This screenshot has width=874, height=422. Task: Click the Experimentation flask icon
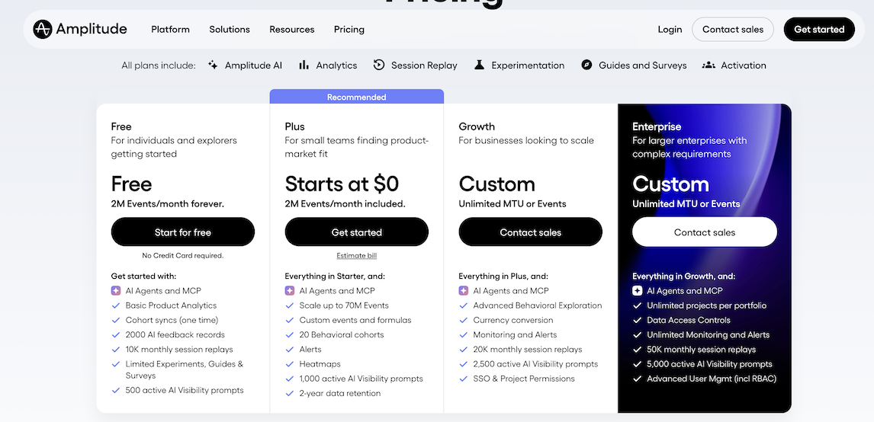tap(479, 66)
